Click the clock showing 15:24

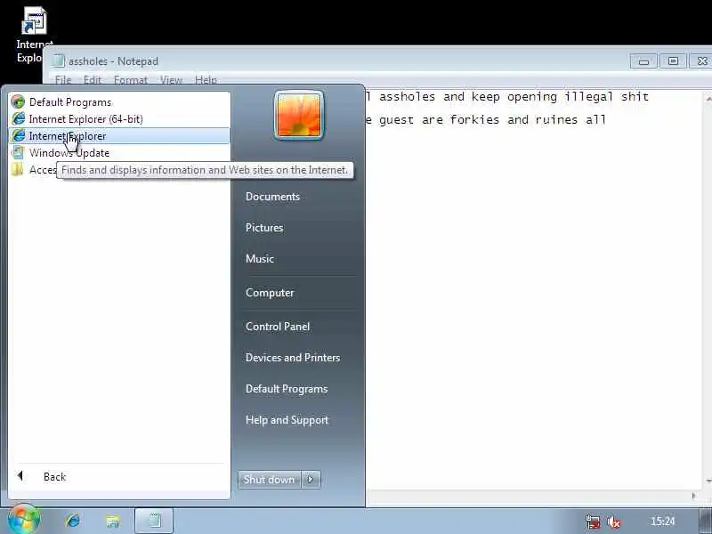pyautogui.click(x=662, y=522)
